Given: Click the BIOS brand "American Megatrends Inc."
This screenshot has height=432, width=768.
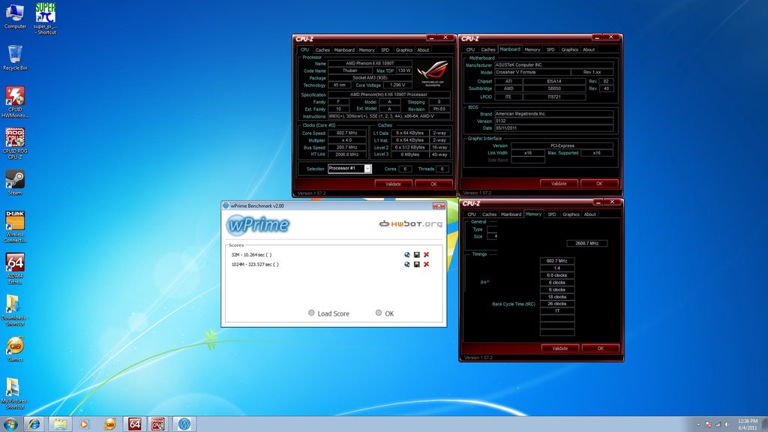Looking at the screenshot, I should 553,114.
